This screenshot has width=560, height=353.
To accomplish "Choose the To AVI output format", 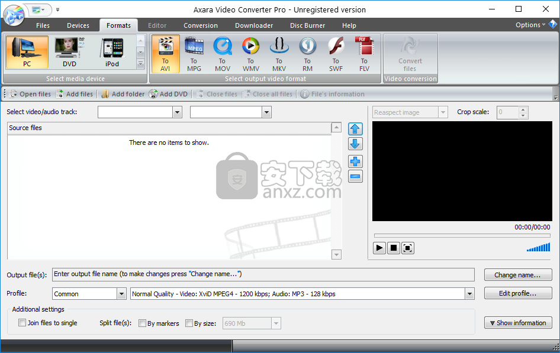I will point(165,54).
